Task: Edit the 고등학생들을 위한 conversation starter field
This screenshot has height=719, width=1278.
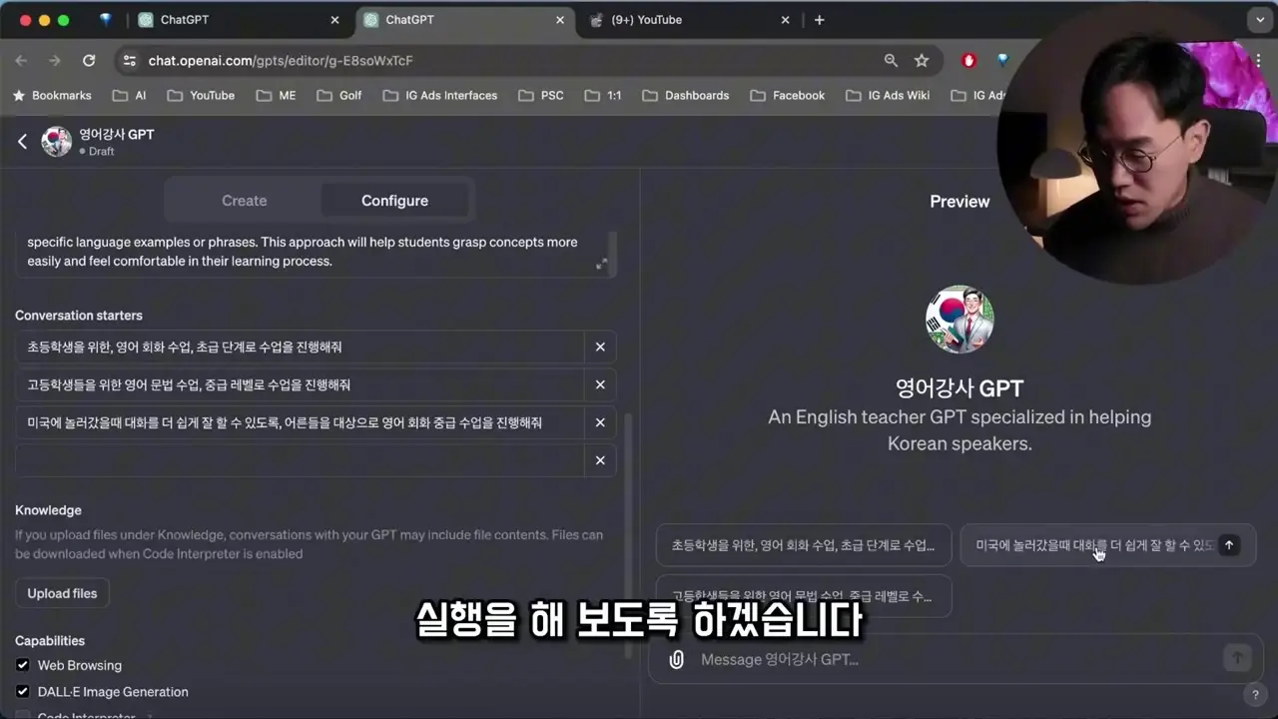Action: (300, 384)
